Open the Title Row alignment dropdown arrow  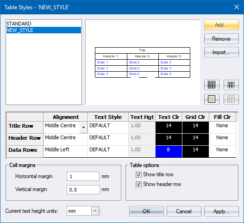pos(83,127)
